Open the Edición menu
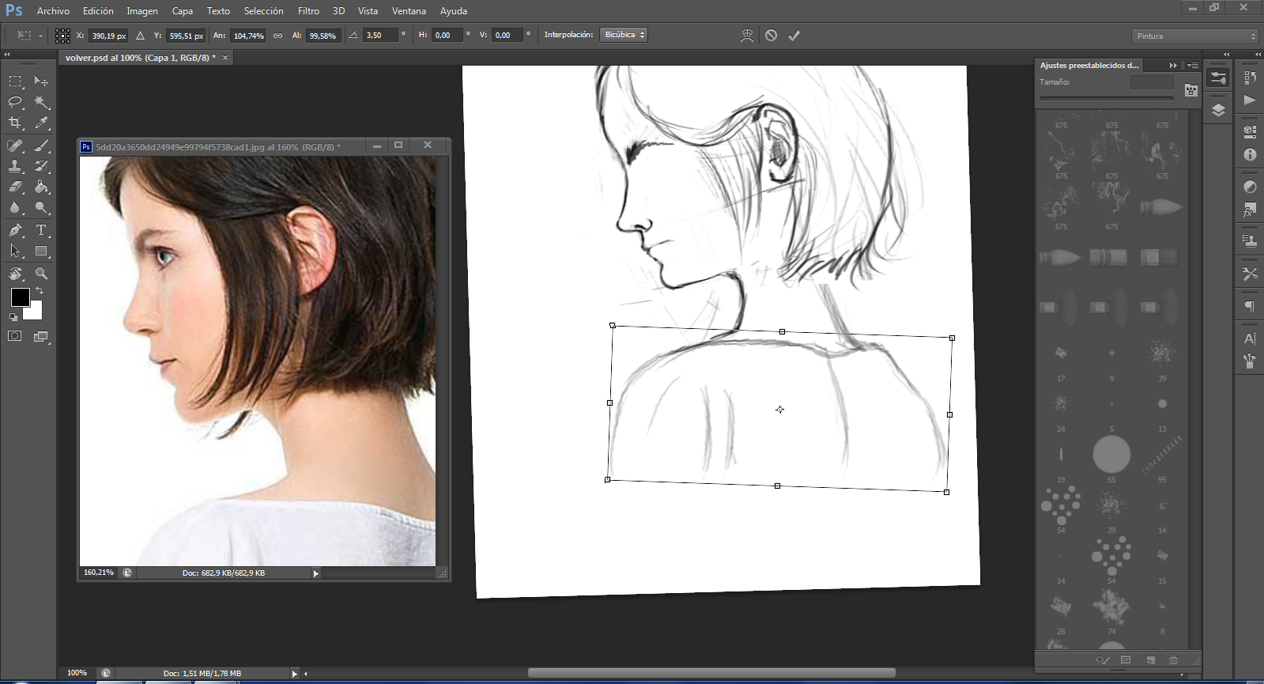The image size is (1264, 684). 98,11
